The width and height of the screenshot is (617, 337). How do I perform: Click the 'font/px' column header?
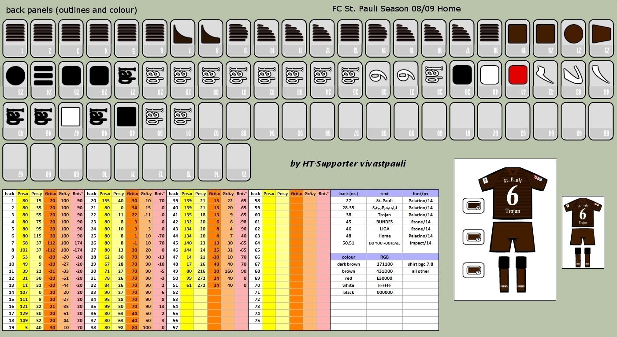click(x=420, y=193)
